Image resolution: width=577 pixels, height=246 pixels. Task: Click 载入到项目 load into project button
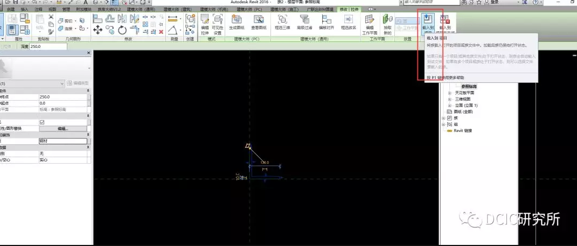click(427, 24)
